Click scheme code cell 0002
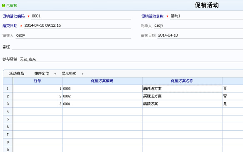This screenshot has height=152, width=243. (102, 96)
